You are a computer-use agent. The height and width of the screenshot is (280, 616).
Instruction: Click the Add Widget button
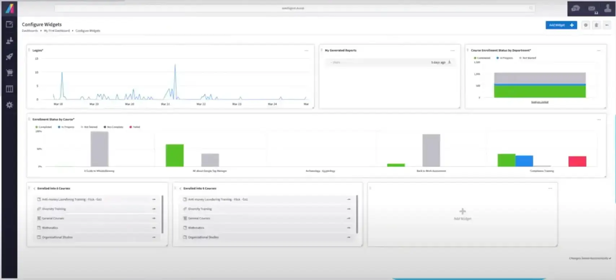pos(561,25)
